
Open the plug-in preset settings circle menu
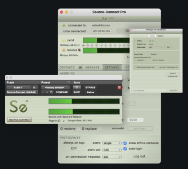tap(68, 82)
